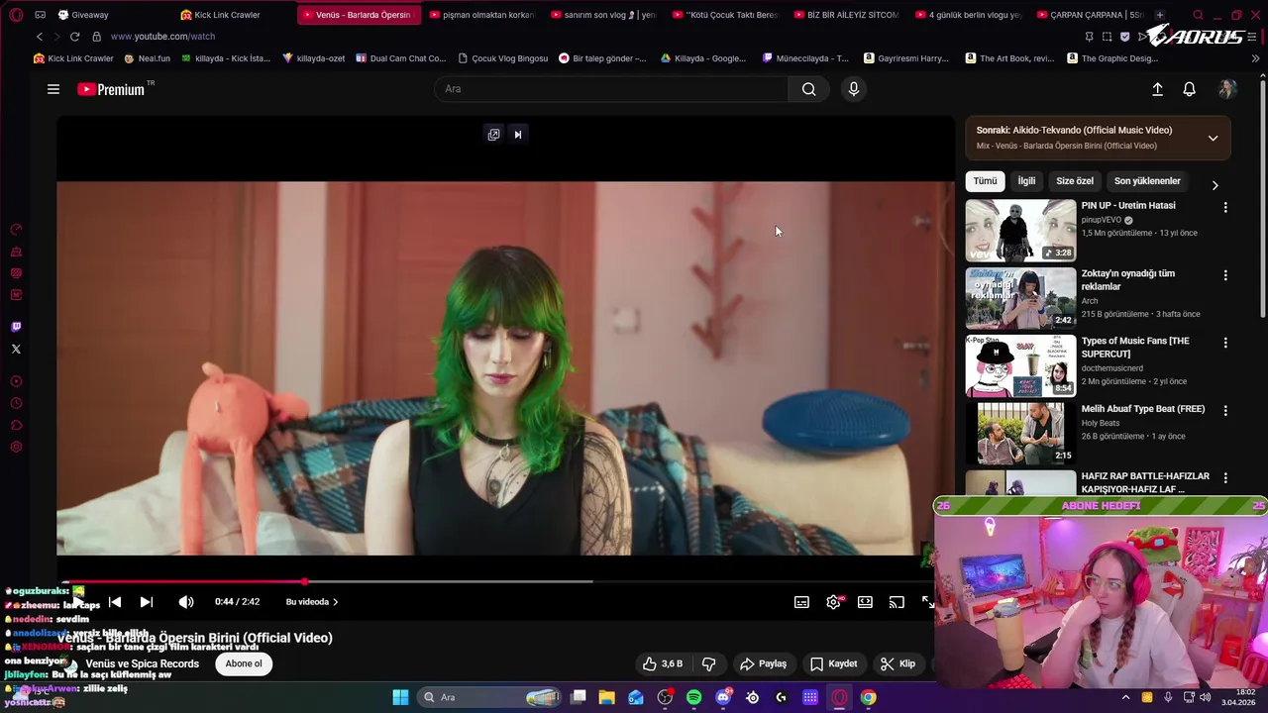This screenshot has height=713, width=1268.
Task: Open Opera GX menu logo
Action: 16,15
